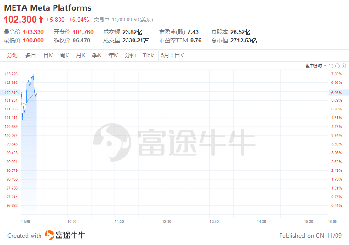
Task: Click the Published on CN 11/09 text
Action: pos(310,235)
